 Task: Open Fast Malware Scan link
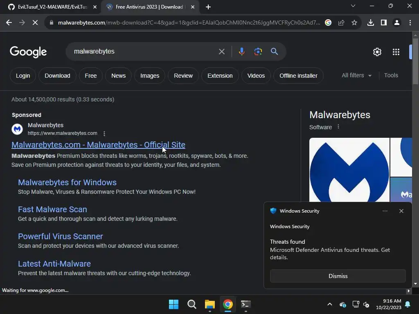pos(52,209)
